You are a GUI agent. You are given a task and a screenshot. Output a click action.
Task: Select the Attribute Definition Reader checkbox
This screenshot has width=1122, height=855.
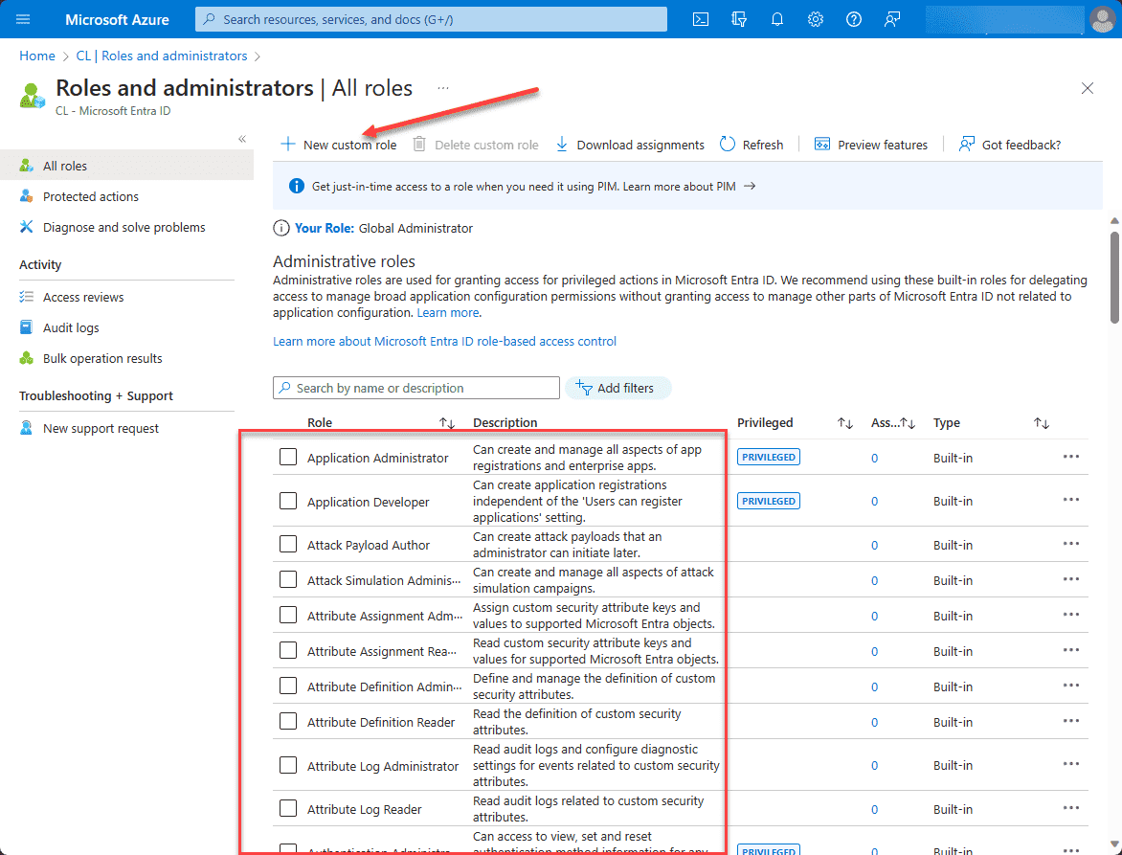(287, 721)
